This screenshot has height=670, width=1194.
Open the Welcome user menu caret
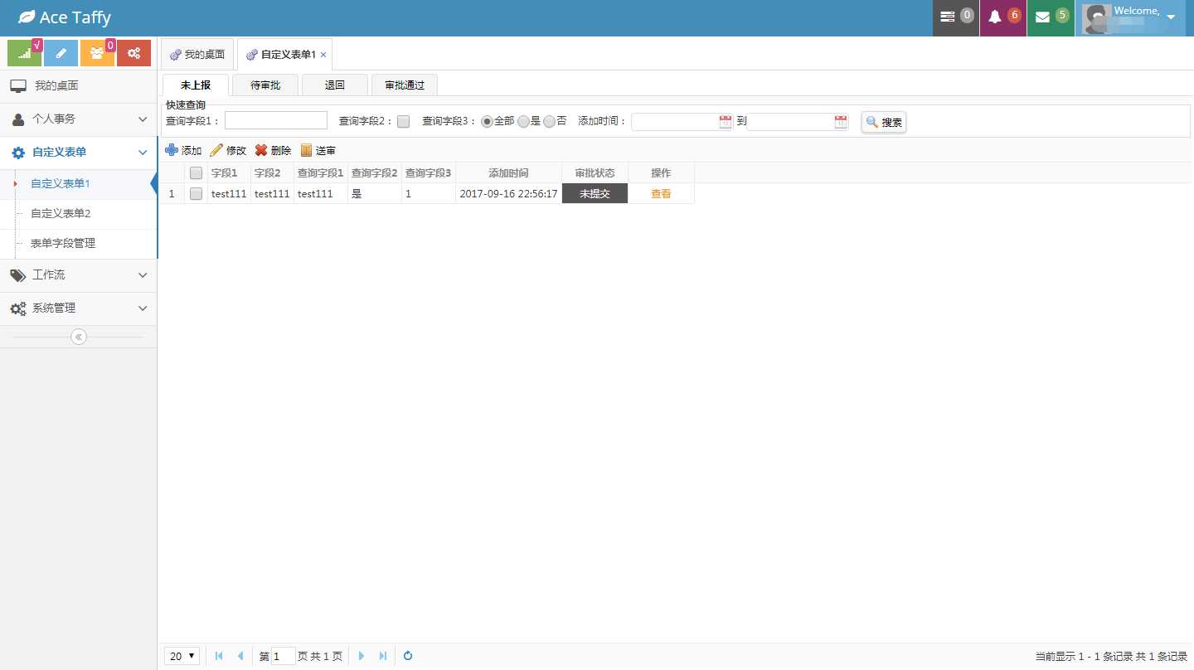point(1171,17)
